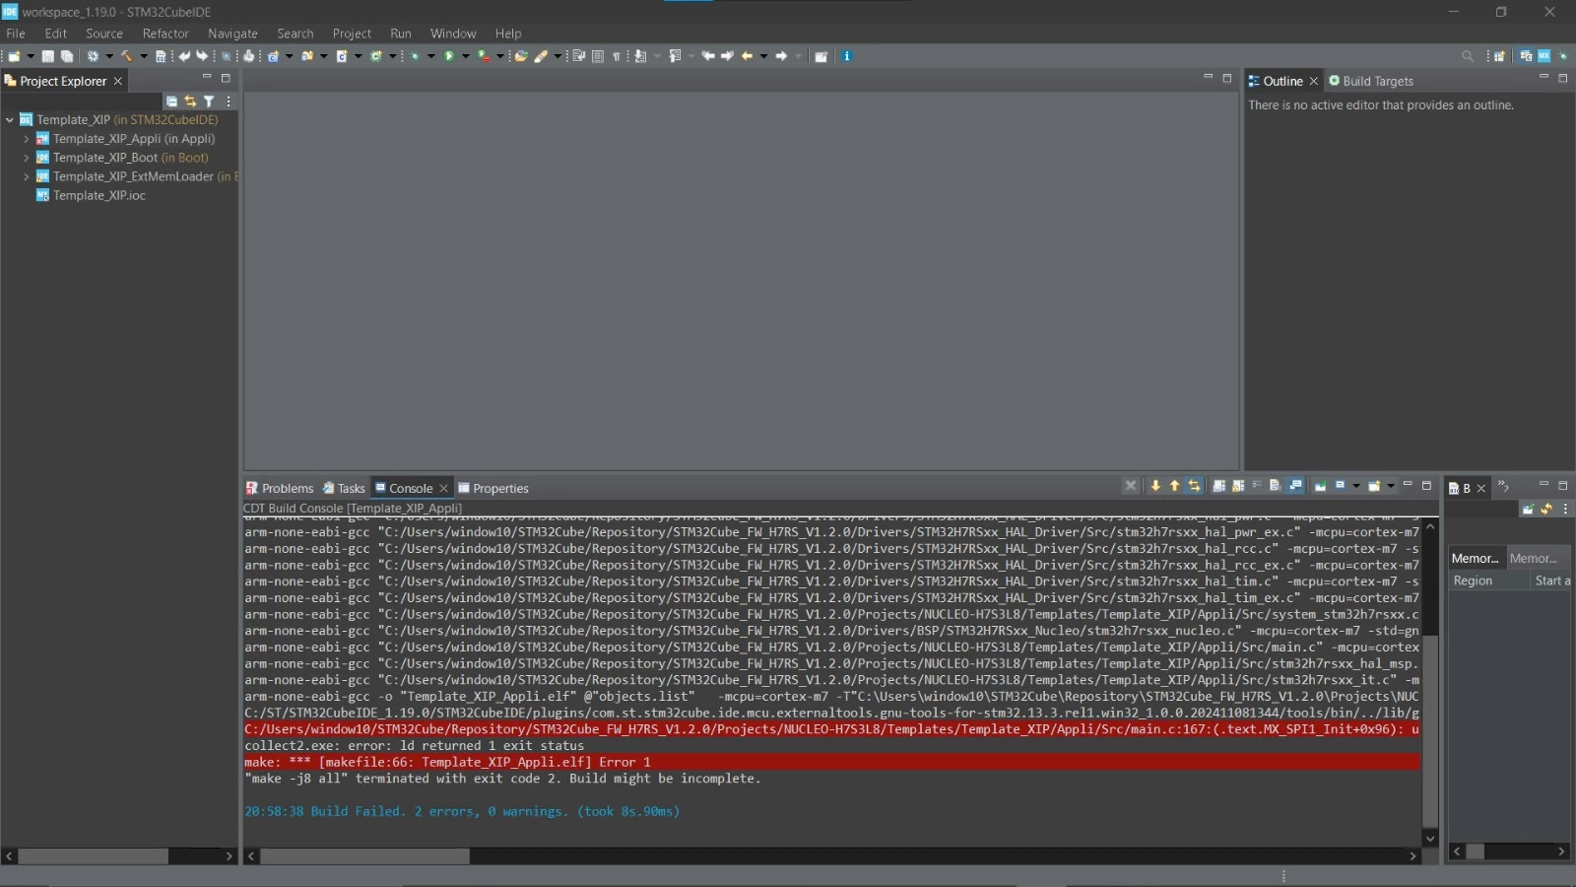The height and width of the screenshot is (887, 1576).
Task: Click the Search magnifier icon at top right
Action: 1468,56
